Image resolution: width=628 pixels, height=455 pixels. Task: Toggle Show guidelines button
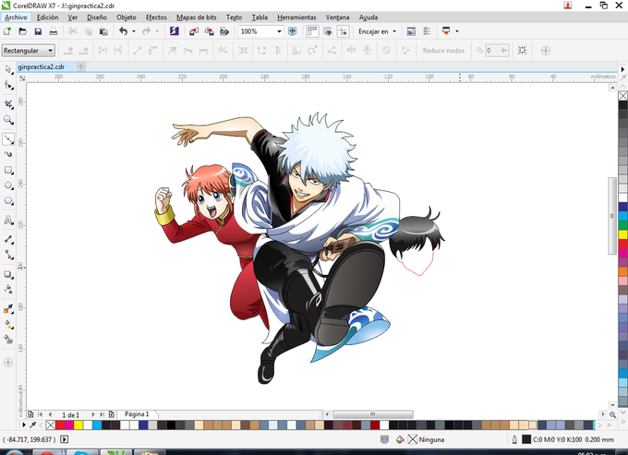(x=344, y=31)
